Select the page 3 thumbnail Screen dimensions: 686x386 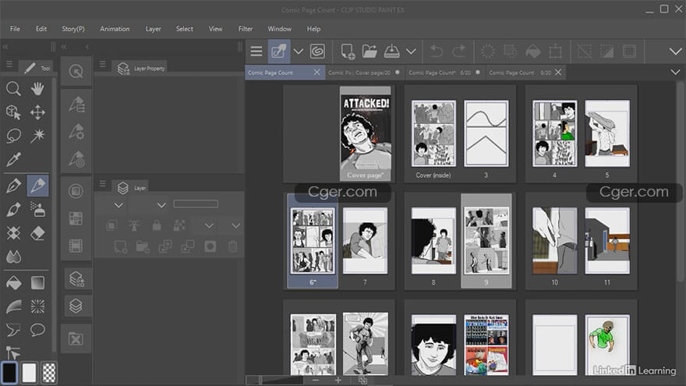point(486,134)
